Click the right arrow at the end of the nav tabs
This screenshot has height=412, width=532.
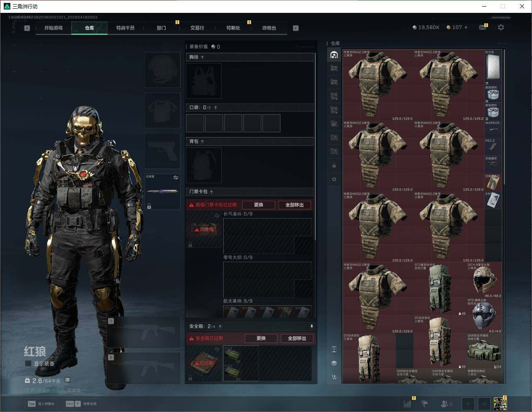pos(296,28)
